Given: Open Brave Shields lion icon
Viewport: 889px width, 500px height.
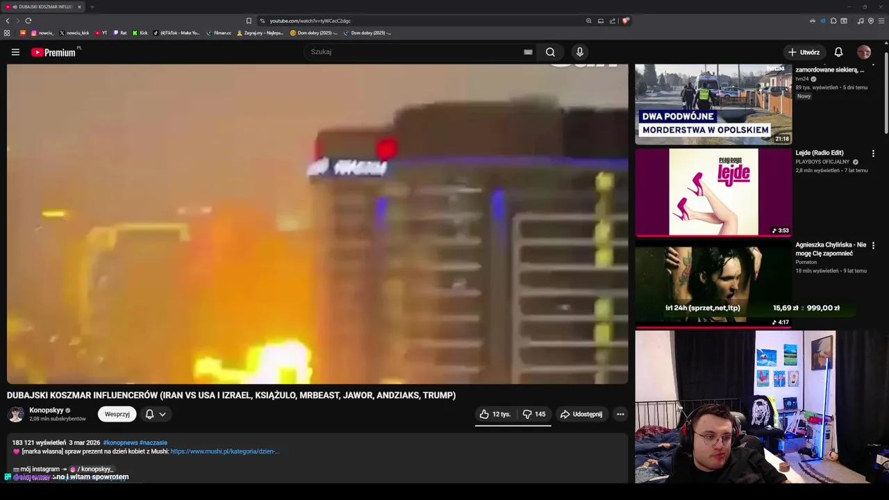Looking at the screenshot, I should tap(625, 21).
